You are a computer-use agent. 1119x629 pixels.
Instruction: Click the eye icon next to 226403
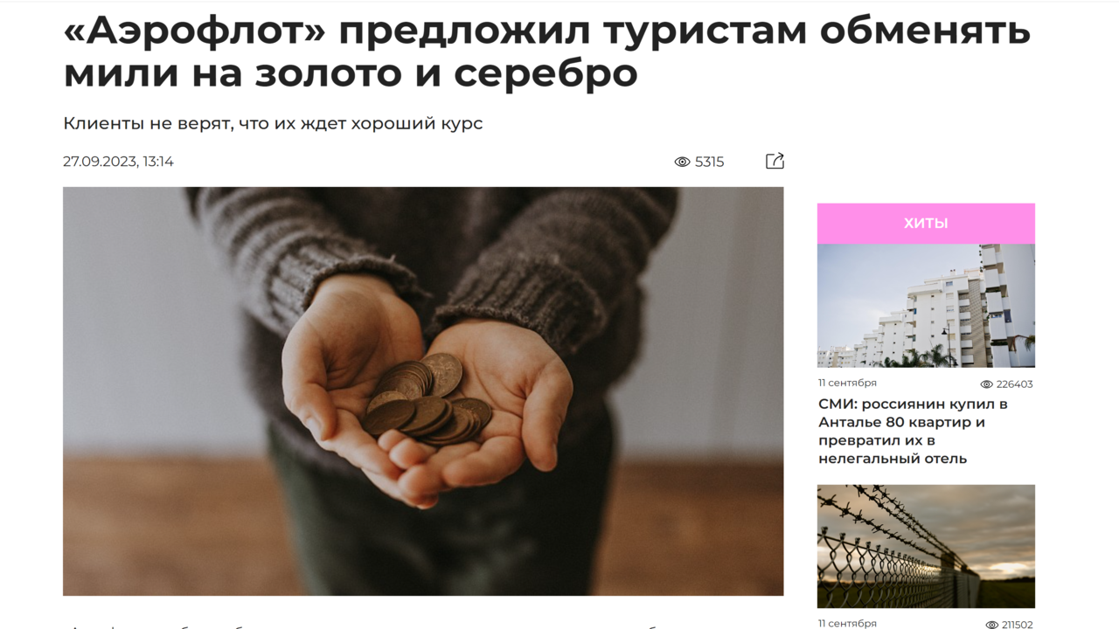(x=986, y=384)
